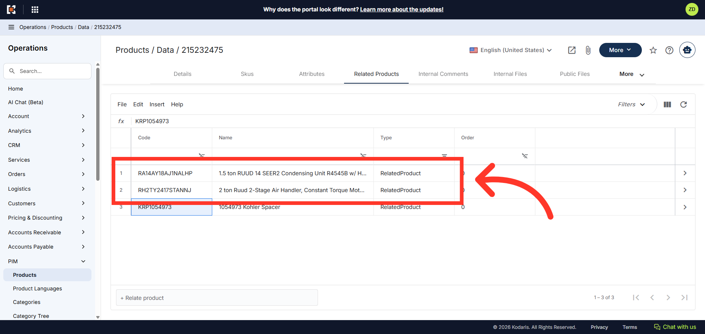
Task: Open the File menu
Action: coord(122,104)
